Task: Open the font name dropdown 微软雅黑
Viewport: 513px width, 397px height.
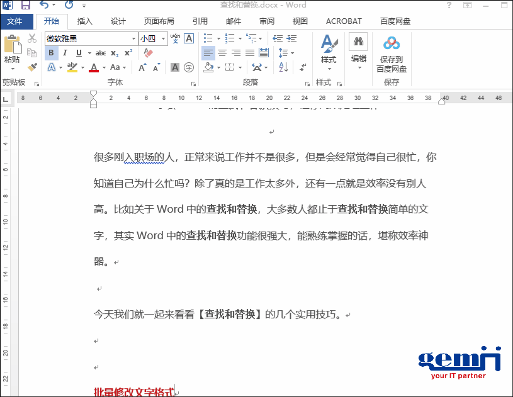Action: [133, 39]
